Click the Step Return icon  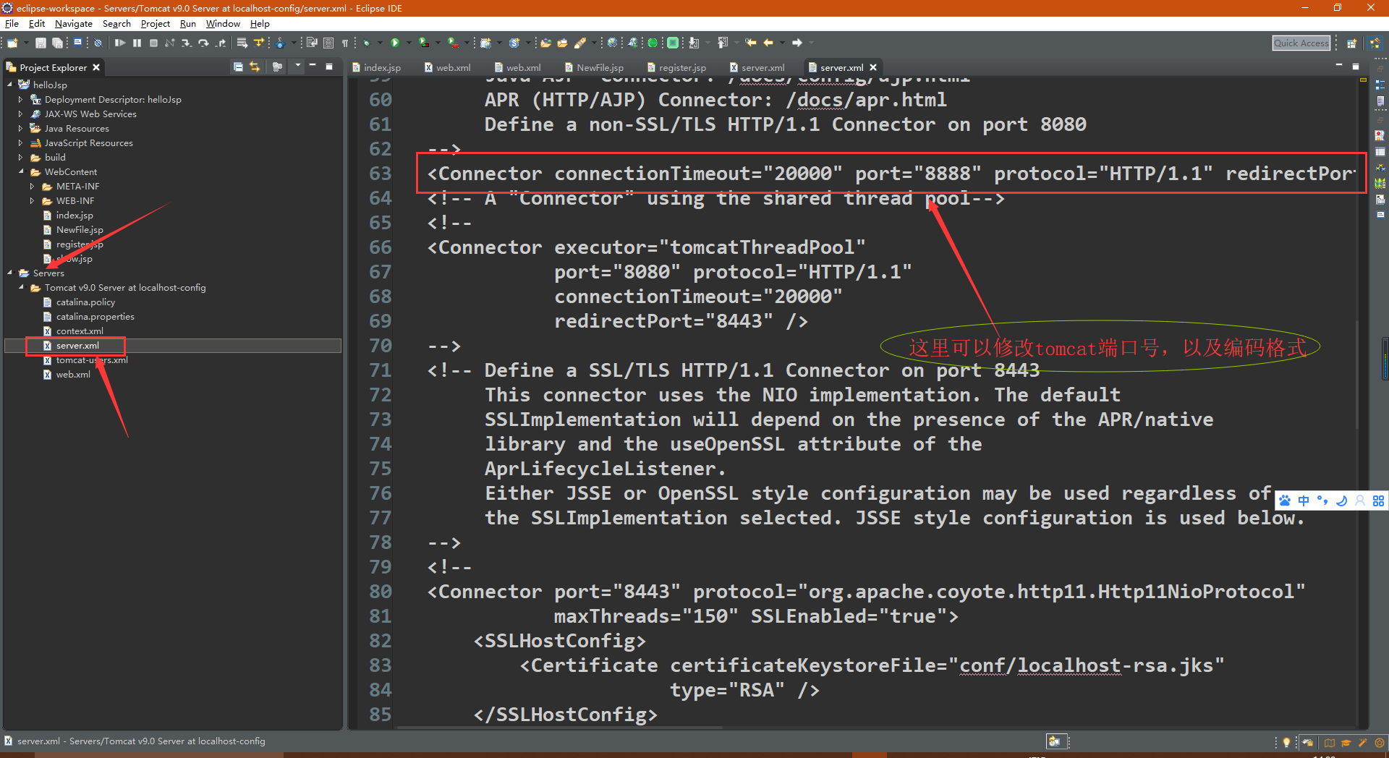click(x=221, y=43)
